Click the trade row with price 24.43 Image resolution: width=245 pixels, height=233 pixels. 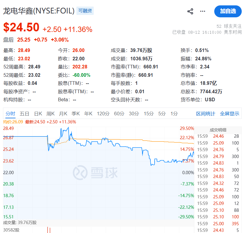pos(218,230)
